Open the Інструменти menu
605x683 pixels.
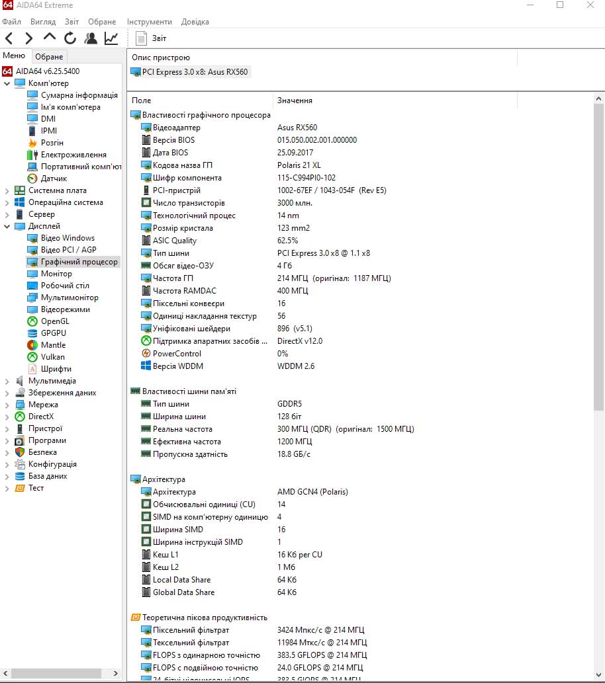pyautogui.click(x=149, y=22)
